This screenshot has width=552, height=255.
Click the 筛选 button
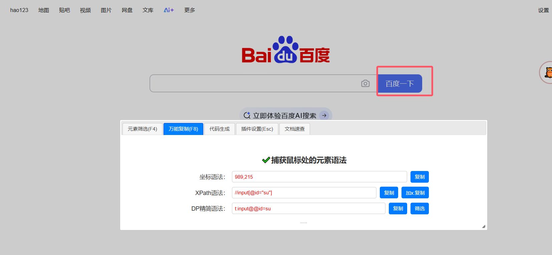(420, 208)
